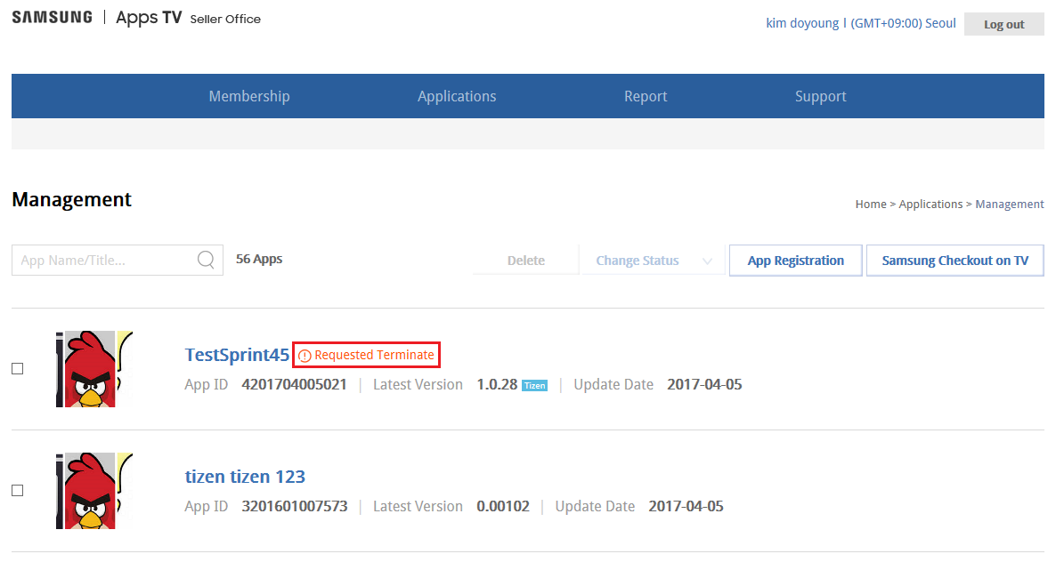
Task: Open the TestSprint45 app link
Action: tap(237, 354)
